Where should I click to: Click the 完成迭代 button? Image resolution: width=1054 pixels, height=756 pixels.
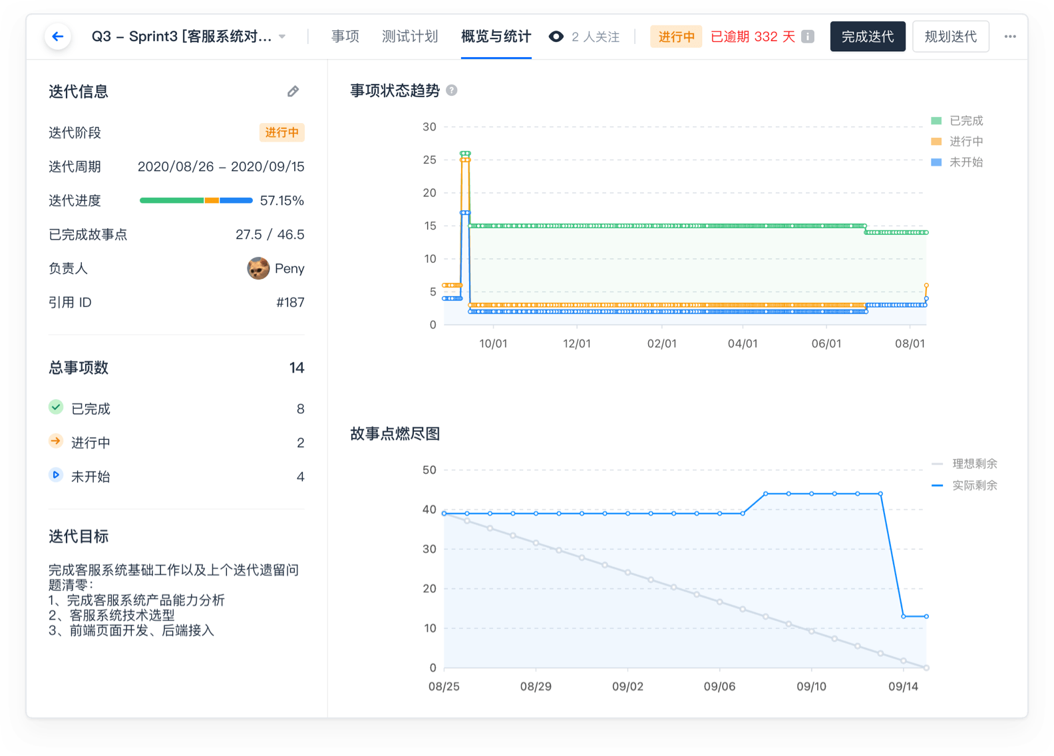(868, 37)
